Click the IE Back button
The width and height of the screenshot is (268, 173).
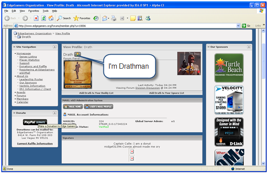(x=10, y=18)
